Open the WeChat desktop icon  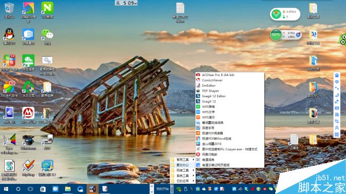(47, 36)
